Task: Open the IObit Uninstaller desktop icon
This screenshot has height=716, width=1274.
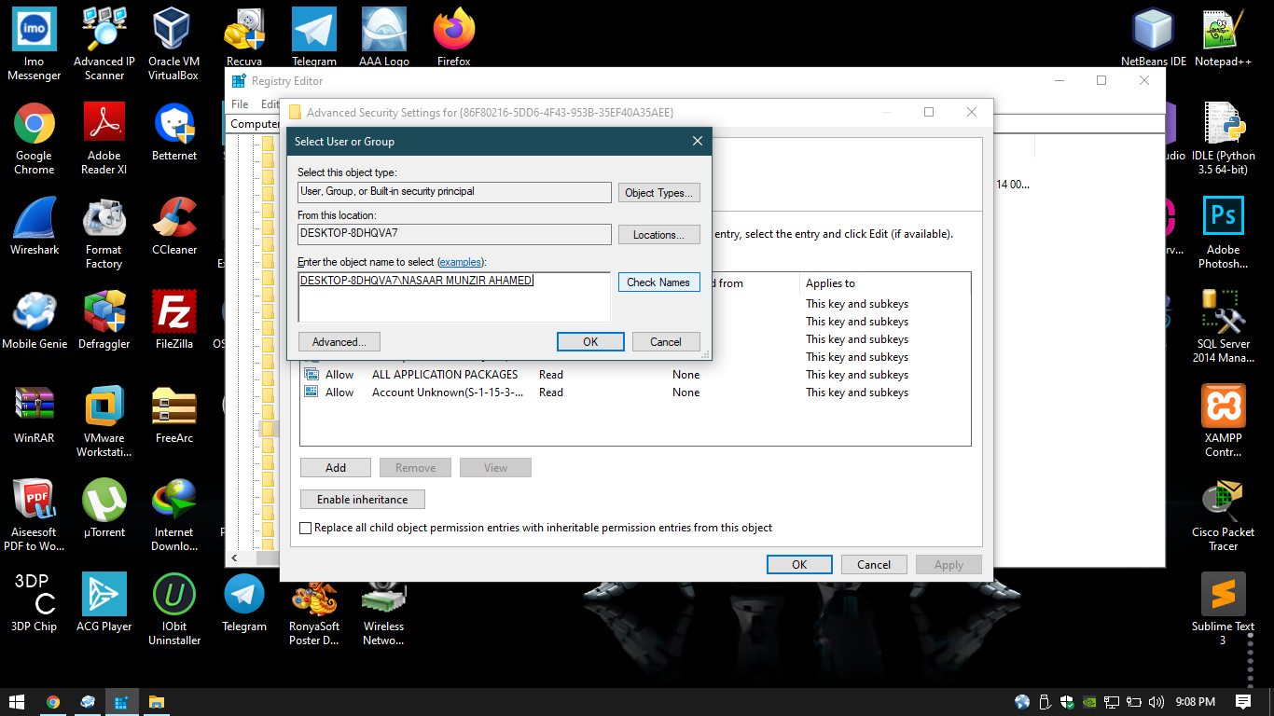Action: 174,610
